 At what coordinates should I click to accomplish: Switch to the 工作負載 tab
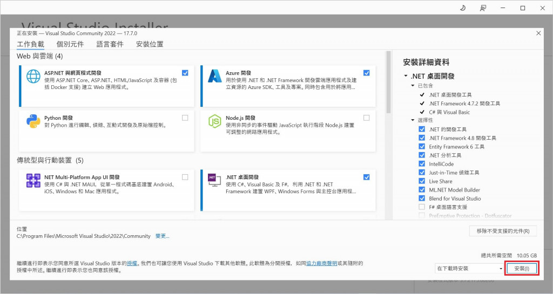pyautogui.click(x=31, y=44)
